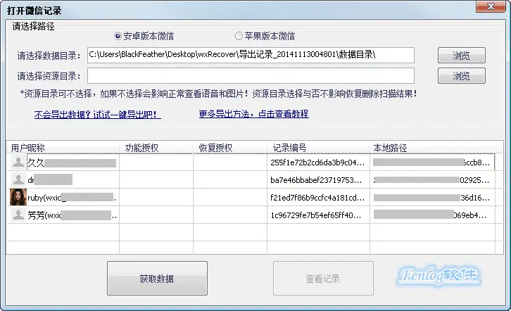Select 苹果版本微信 radio button
The image size is (511, 311).
pyautogui.click(x=239, y=36)
